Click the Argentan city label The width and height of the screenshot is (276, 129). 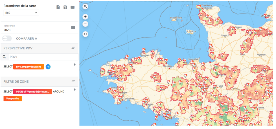(261, 55)
